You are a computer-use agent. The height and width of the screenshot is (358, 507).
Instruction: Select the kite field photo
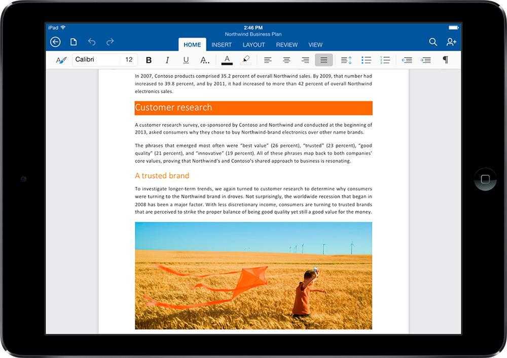tap(253, 275)
